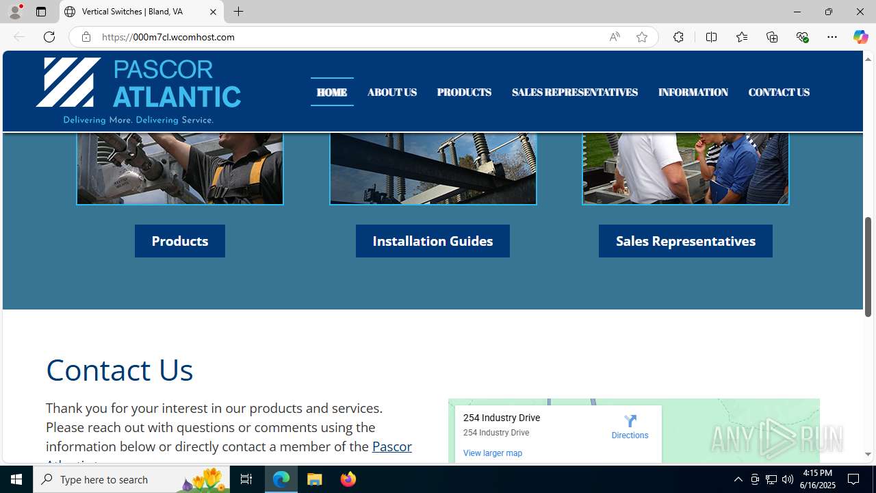Follow the Pascor link in contact text

(391, 446)
